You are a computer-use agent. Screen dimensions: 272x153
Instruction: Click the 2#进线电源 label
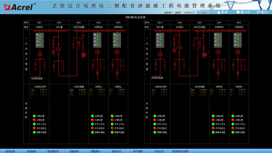(x=157, y=78)
